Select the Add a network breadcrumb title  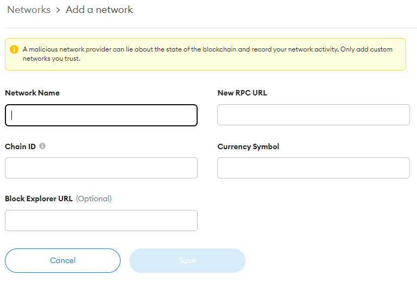click(x=99, y=10)
